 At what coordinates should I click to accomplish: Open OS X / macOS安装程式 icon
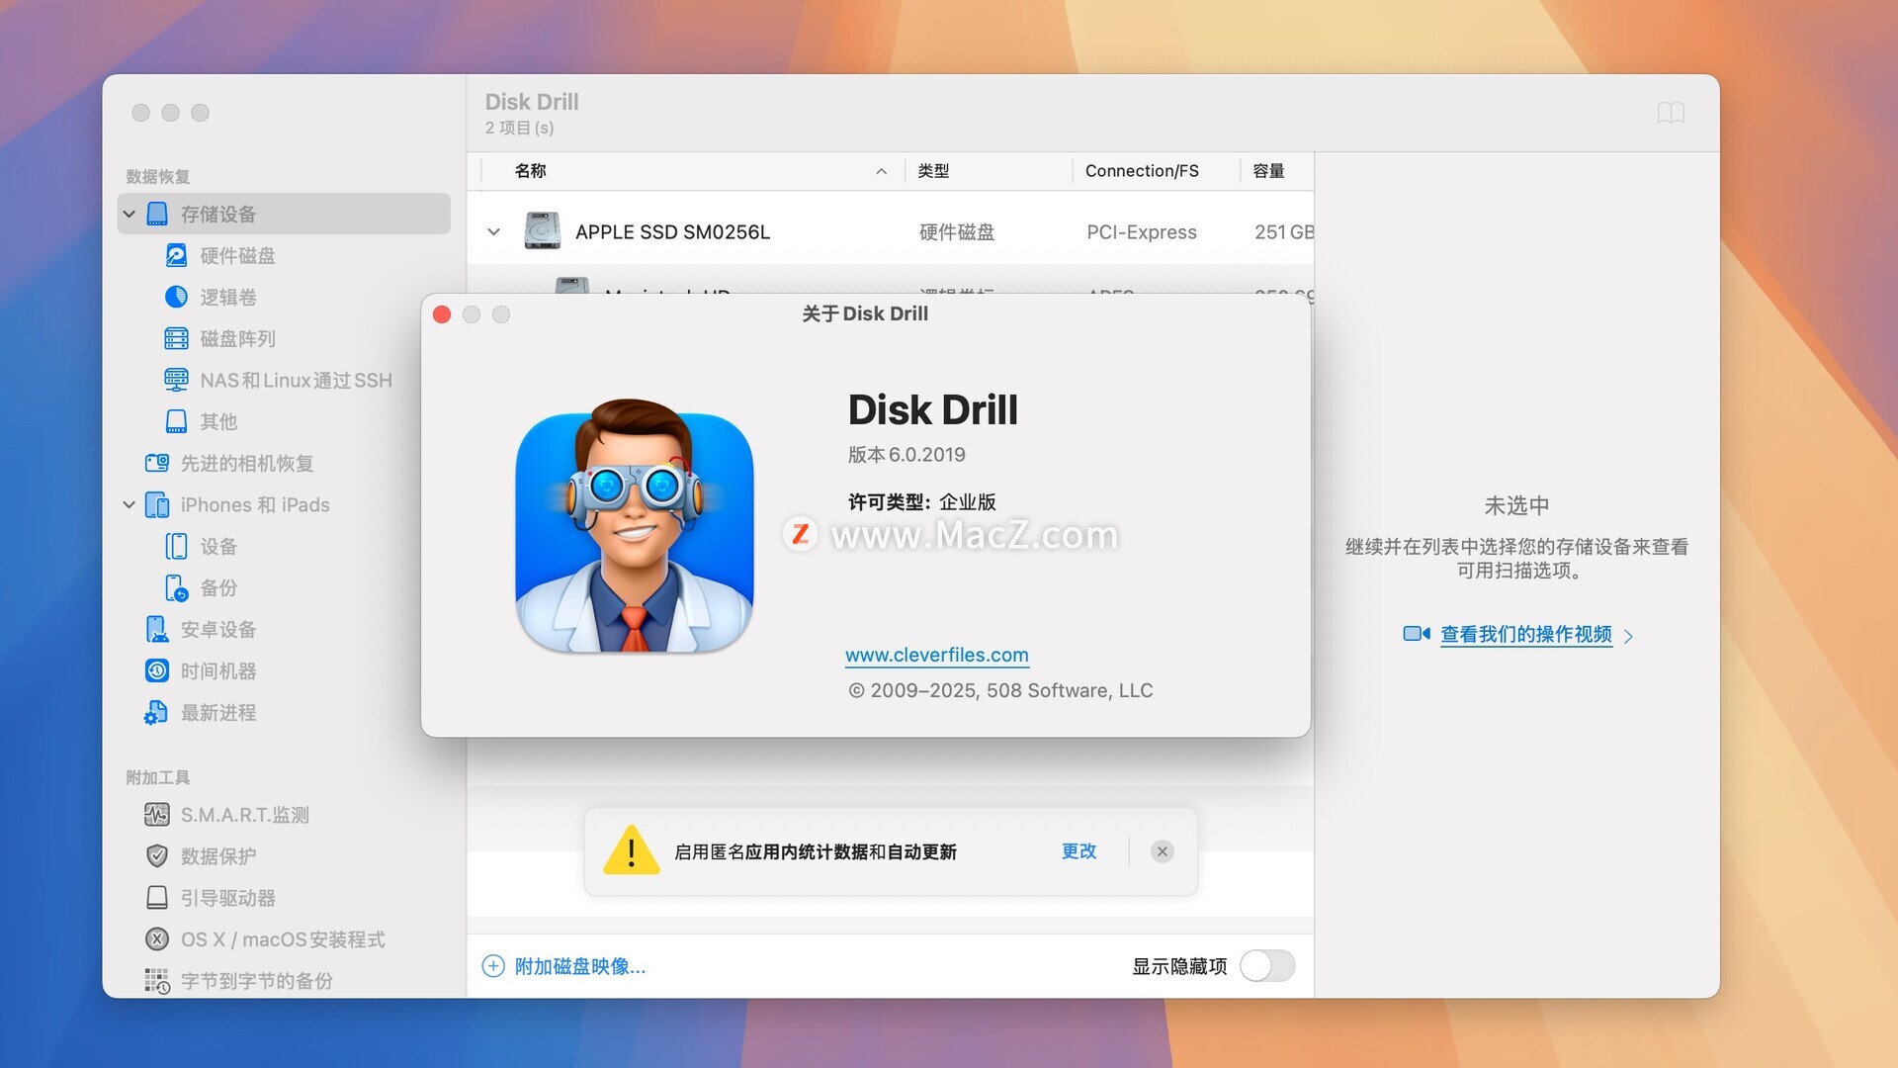coord(156,939)
